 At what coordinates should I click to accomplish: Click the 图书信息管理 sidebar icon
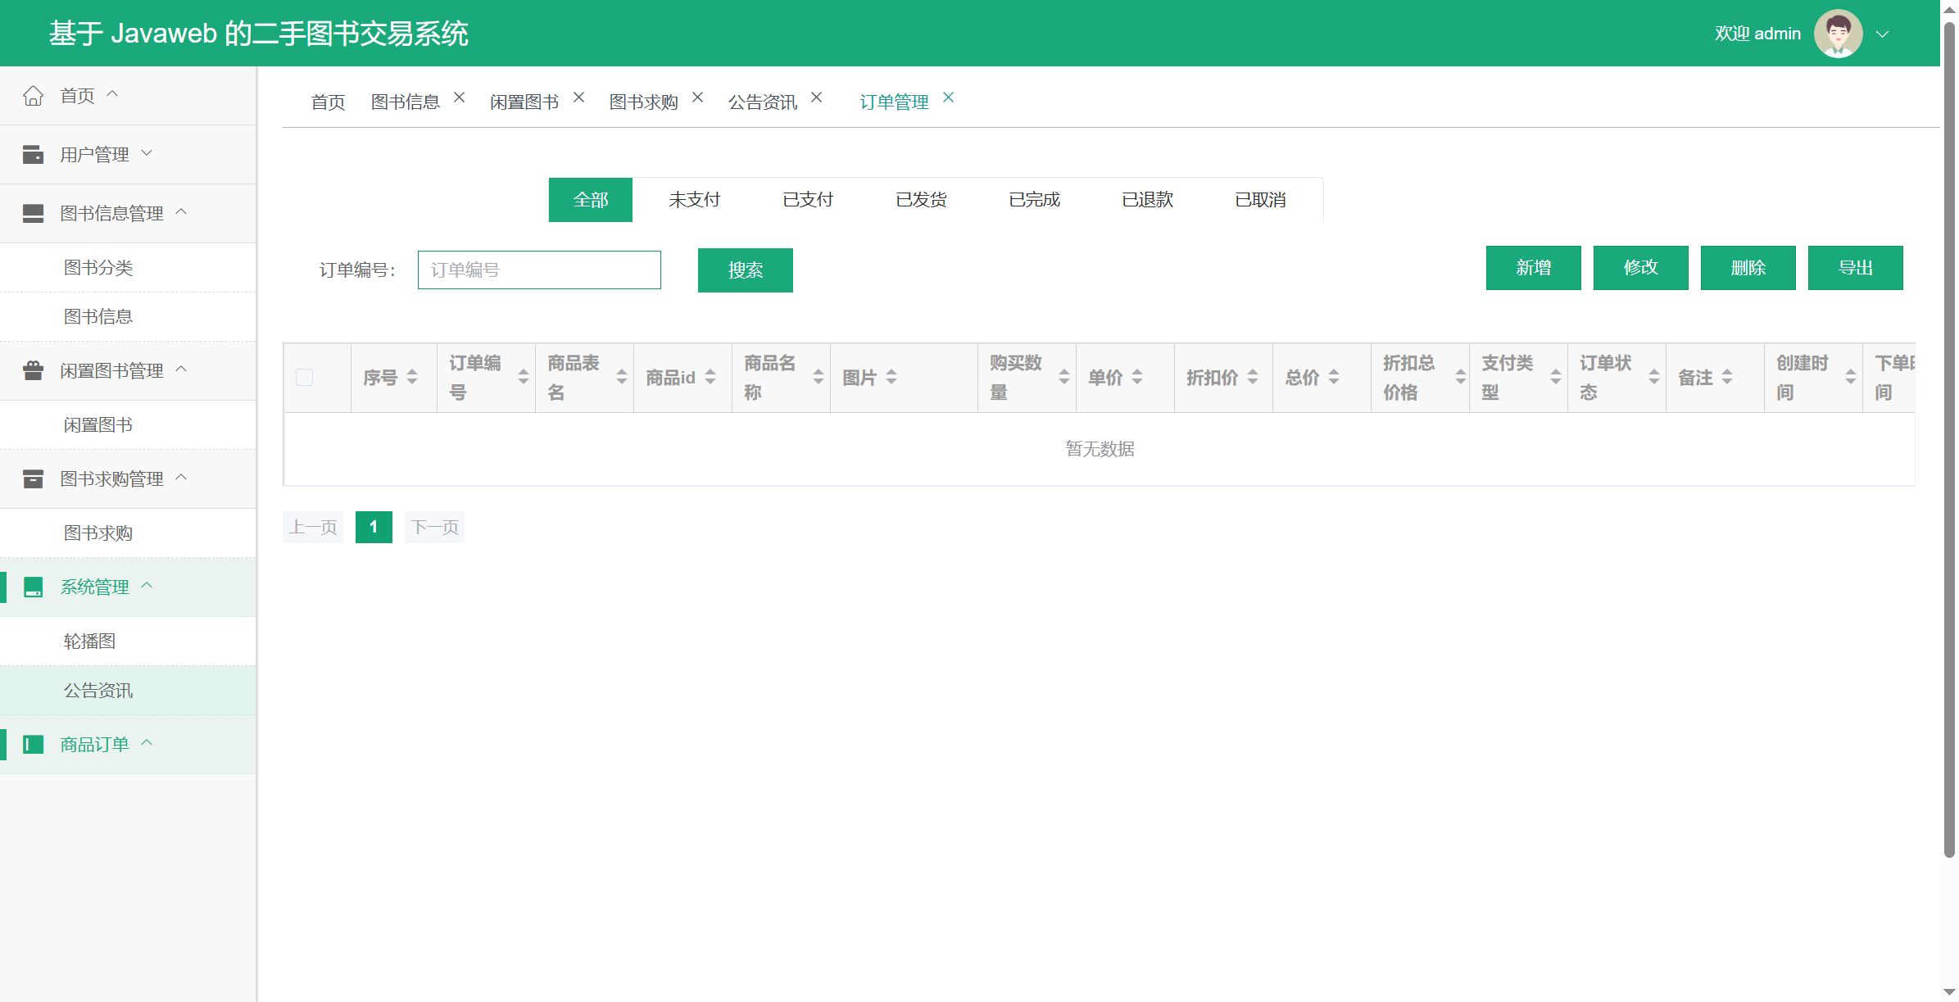pos(33,214)
